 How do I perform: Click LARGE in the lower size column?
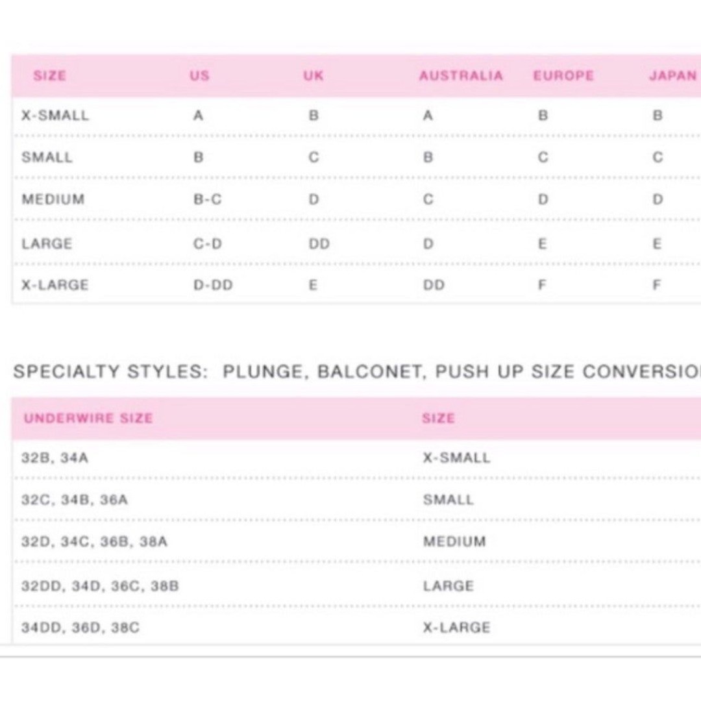[x=449, y=586]
